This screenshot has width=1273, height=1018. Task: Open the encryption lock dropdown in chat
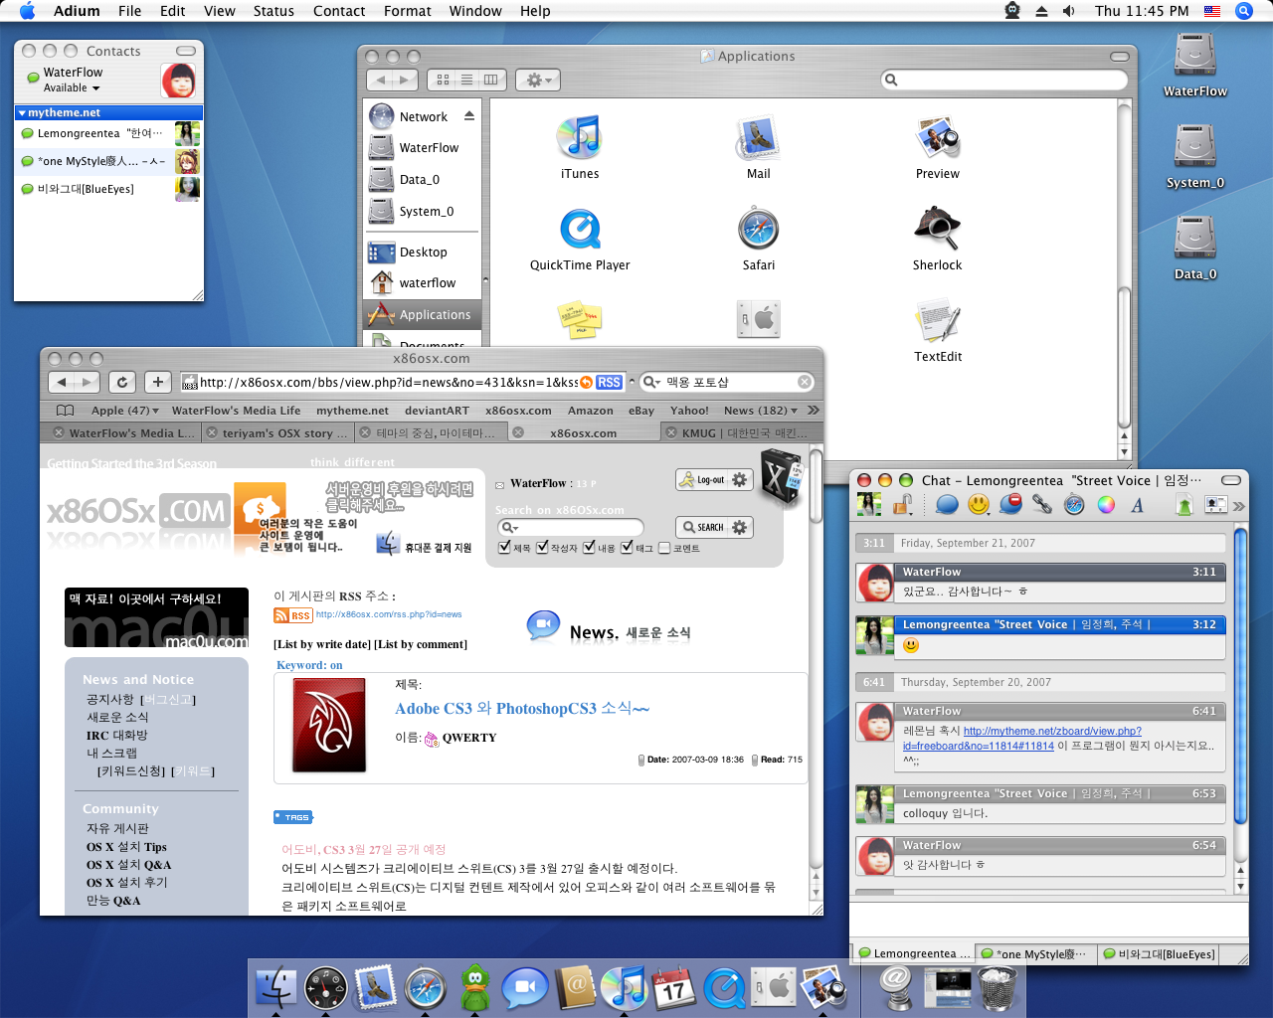tap(903, 505)
